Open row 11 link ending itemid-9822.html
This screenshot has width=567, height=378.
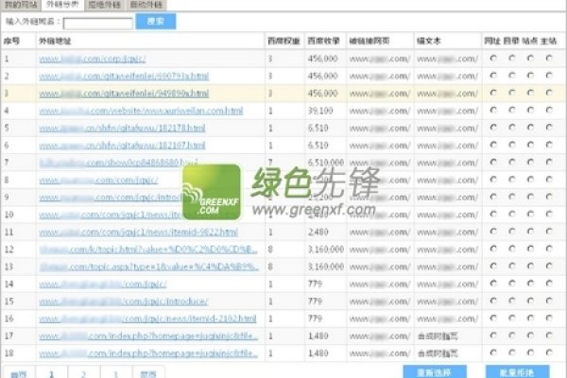[139, 232]
